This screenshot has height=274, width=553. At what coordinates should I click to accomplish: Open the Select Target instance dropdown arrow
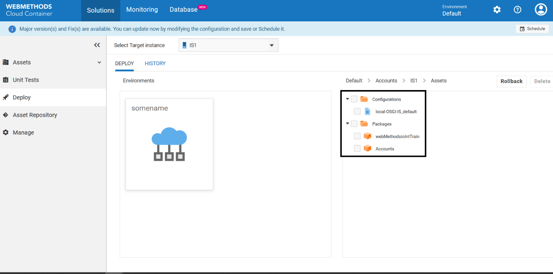pos(272,45)
